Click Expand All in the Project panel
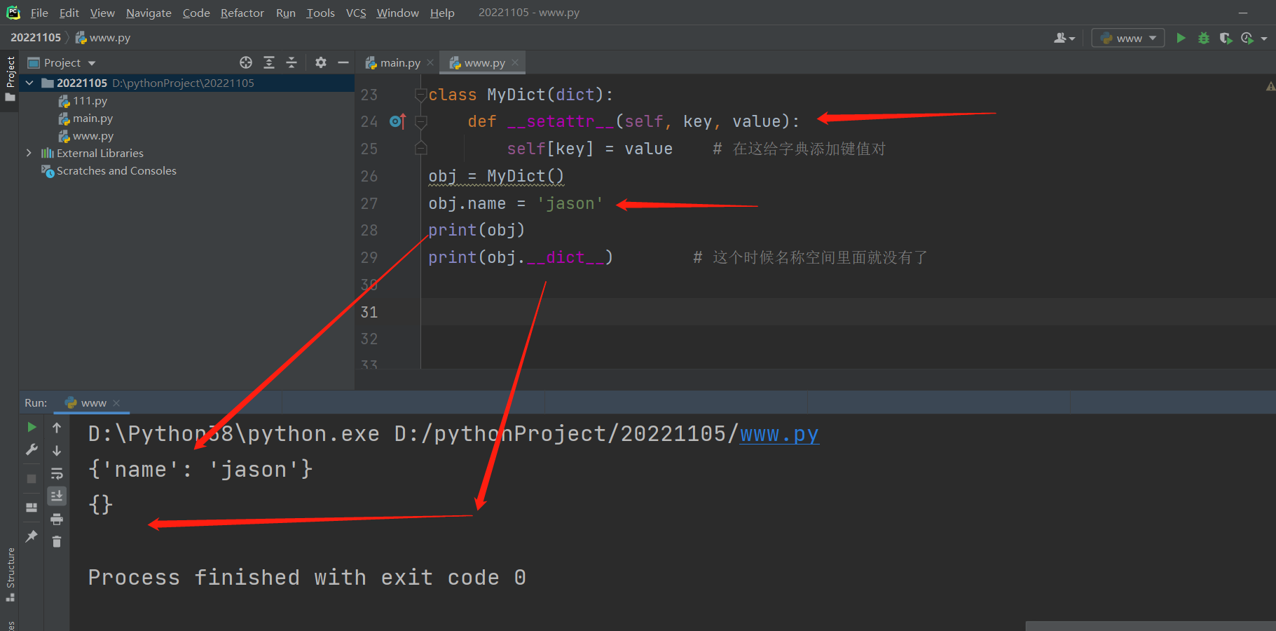 (x=268, y=62)
